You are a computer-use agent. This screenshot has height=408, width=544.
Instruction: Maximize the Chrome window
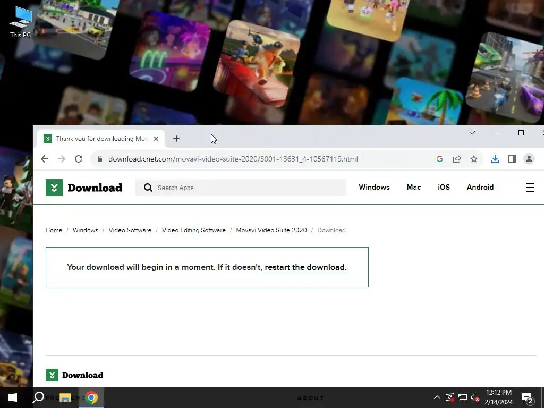click(521, 133)
